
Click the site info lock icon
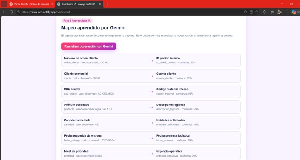point(18,12)
